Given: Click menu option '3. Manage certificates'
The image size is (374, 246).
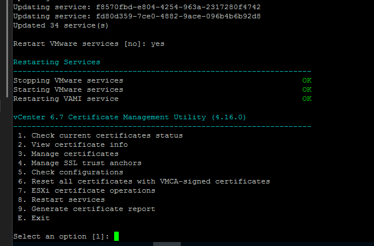Looking at the screenshot, I should pyautogui.click(x=68, y=154).
